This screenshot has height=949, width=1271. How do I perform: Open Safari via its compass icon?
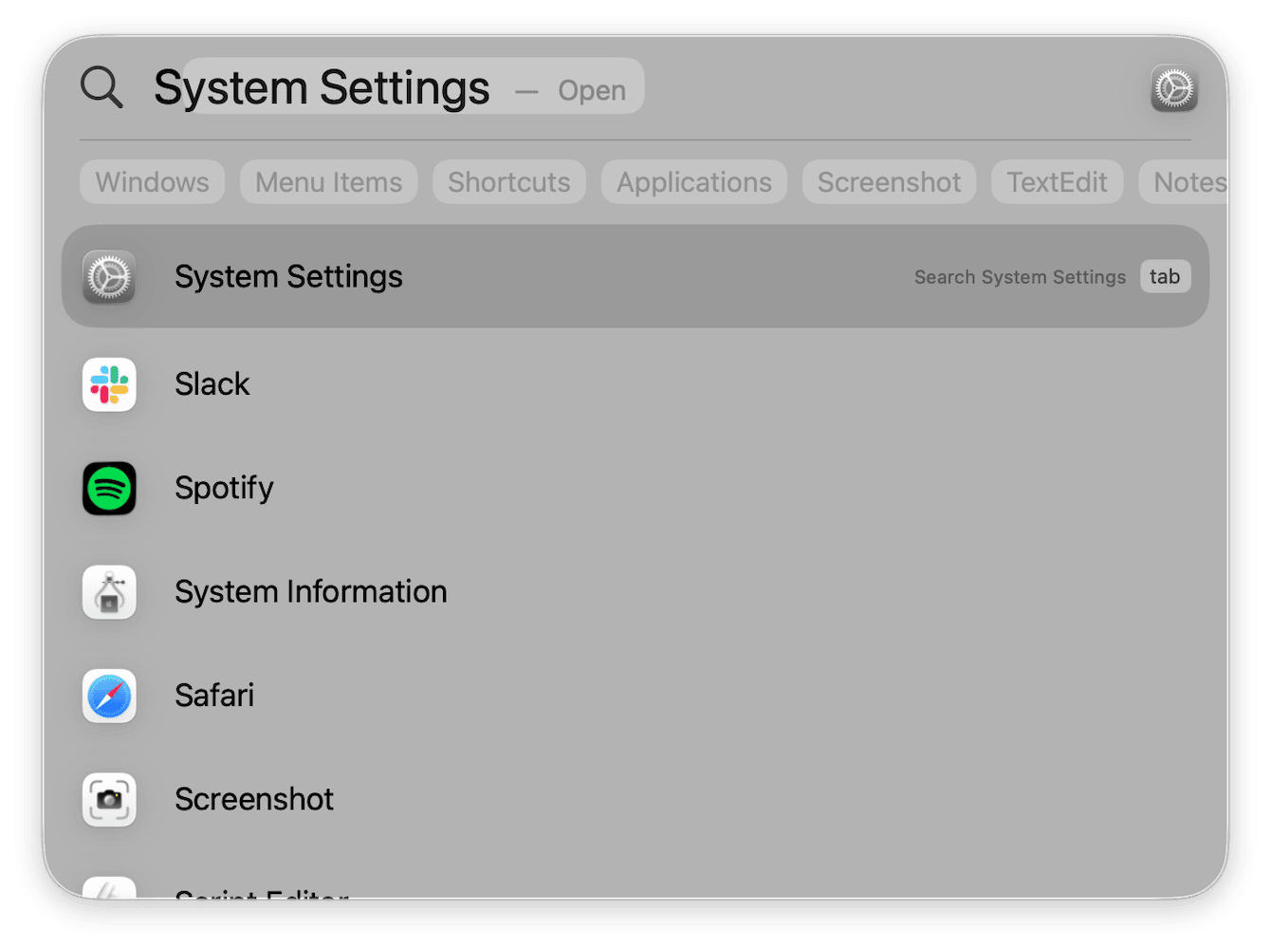pyautogui.click(x=109, y=696)
